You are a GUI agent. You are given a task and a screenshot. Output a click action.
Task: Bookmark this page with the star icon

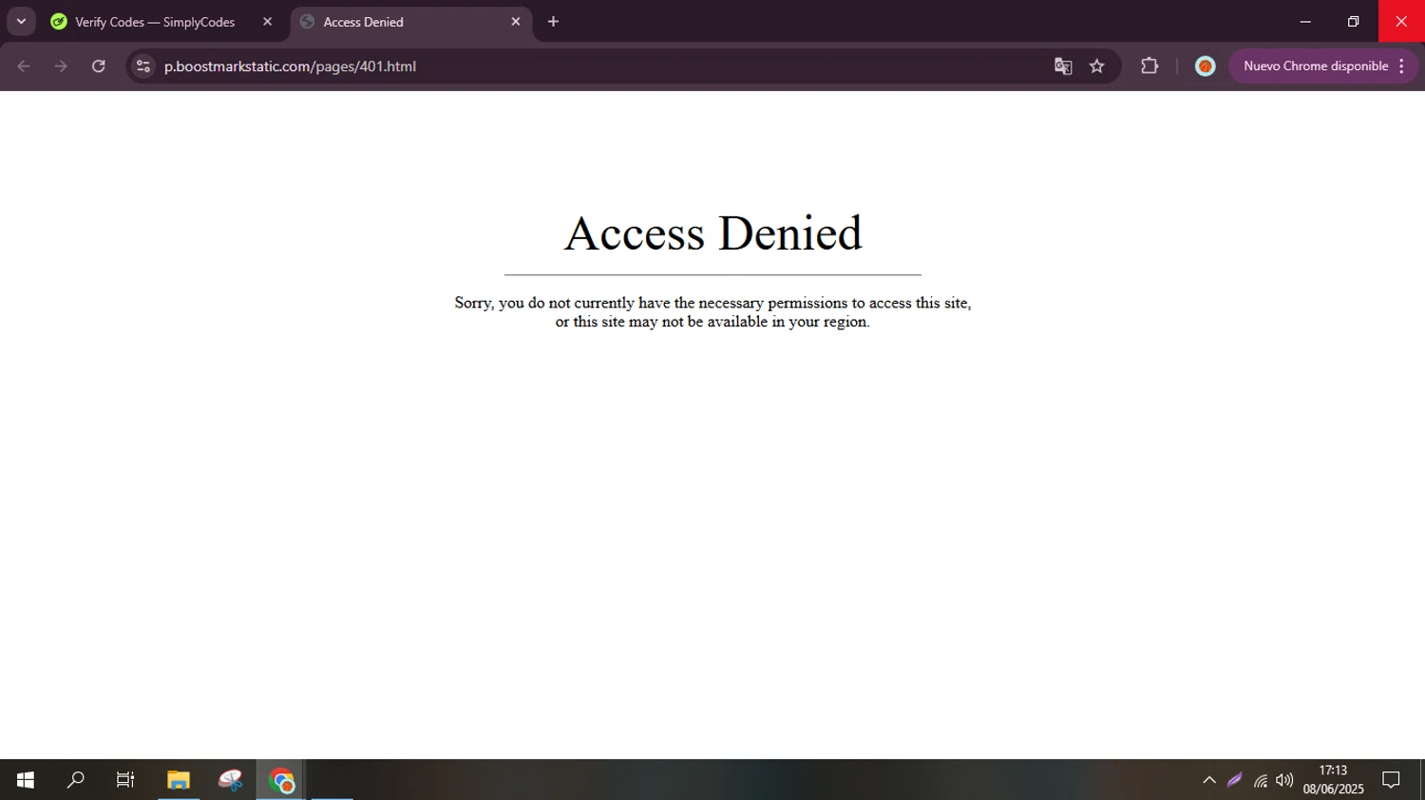1097,66
